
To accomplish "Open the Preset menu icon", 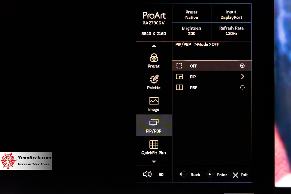I will tap(154, 58).
